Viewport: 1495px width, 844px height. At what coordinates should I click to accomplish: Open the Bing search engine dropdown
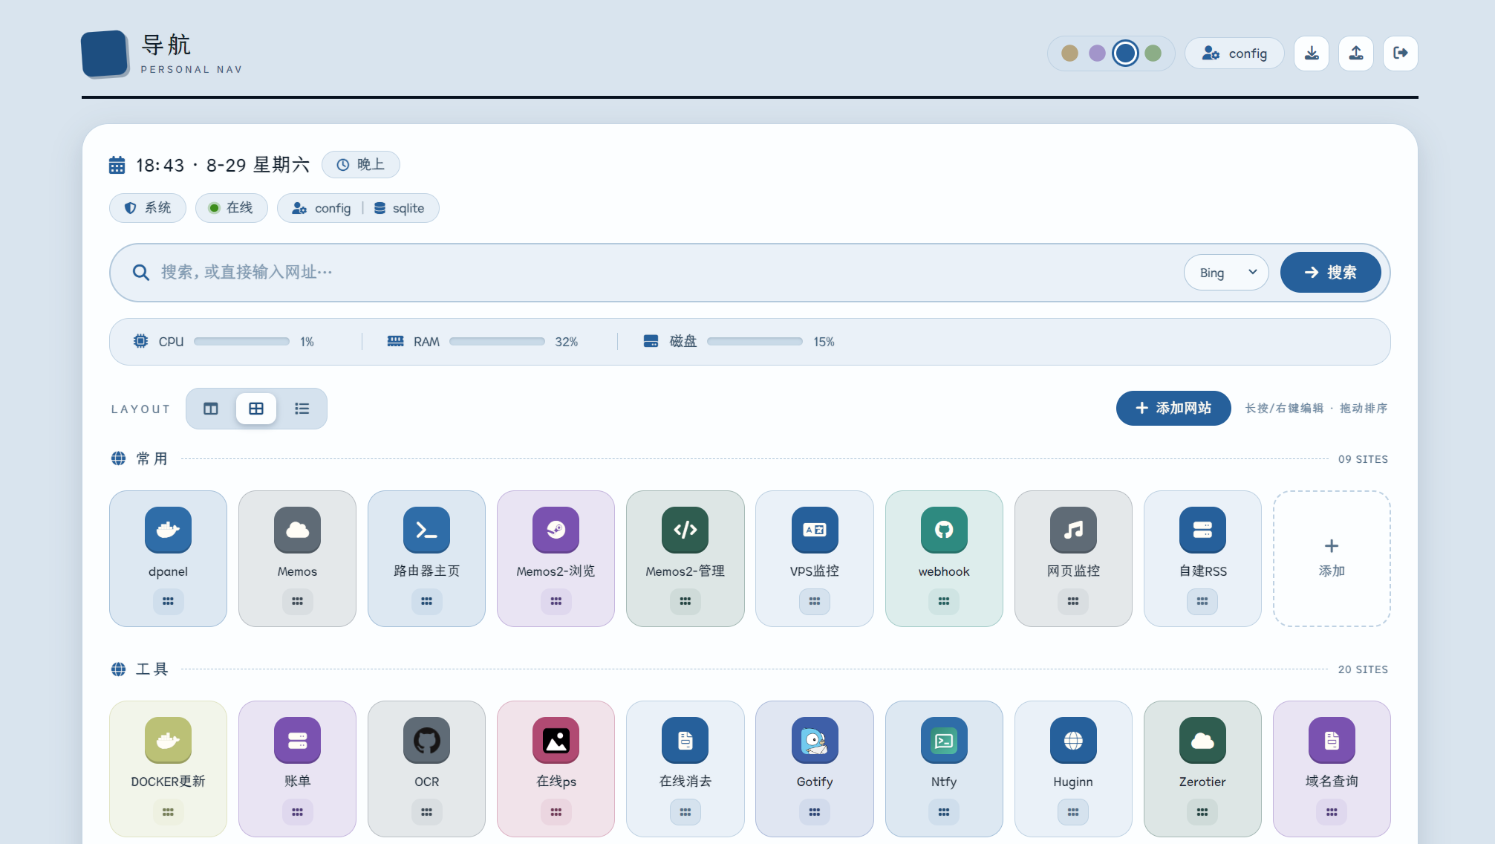click(1226, 273)
